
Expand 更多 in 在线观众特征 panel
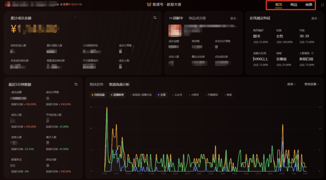pos(315,18)
